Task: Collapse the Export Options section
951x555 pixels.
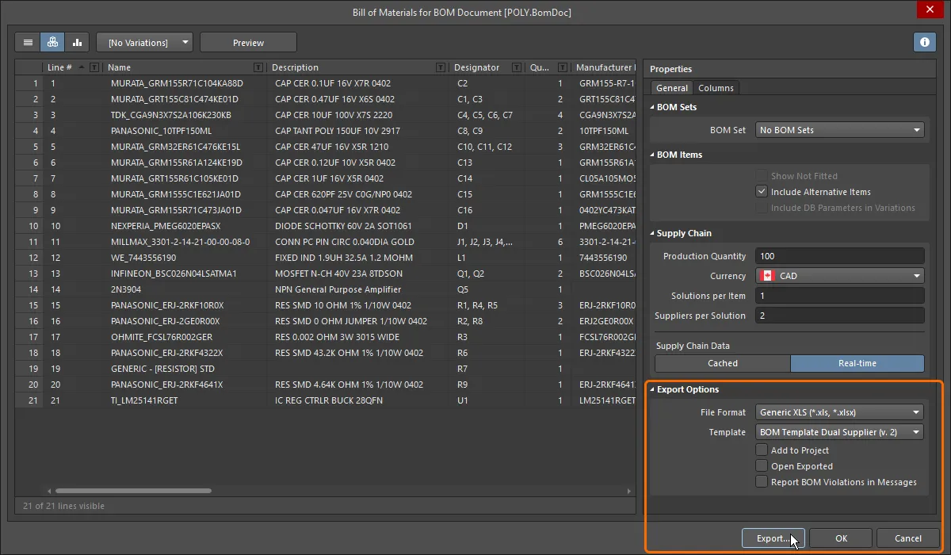Action: pyautogui.click(x=653, y=389)
